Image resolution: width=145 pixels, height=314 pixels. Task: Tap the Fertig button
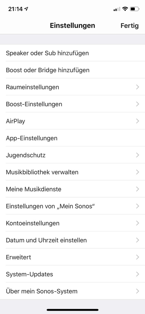coord(129,26)
